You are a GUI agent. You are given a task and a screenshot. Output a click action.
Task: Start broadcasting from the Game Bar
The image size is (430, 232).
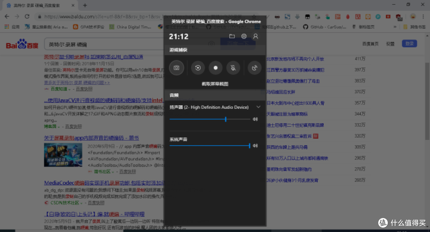pos(254,68)
